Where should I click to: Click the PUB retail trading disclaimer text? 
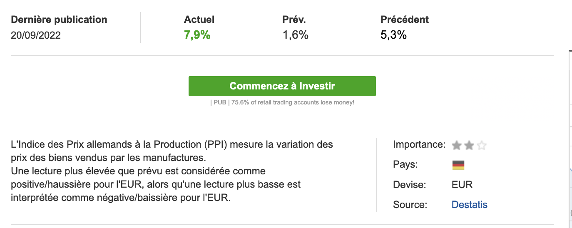tap(282, 102)
